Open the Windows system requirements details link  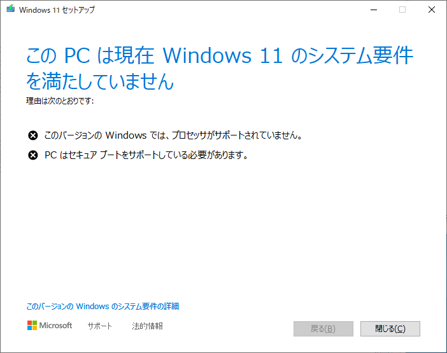[103, 307]
